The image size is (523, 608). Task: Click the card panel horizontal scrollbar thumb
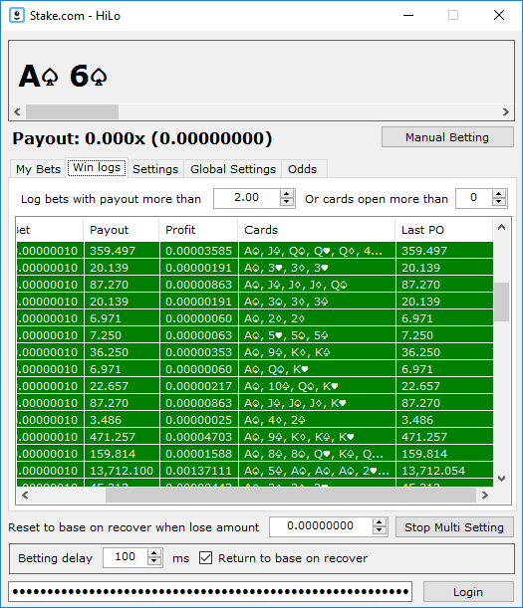72,112
